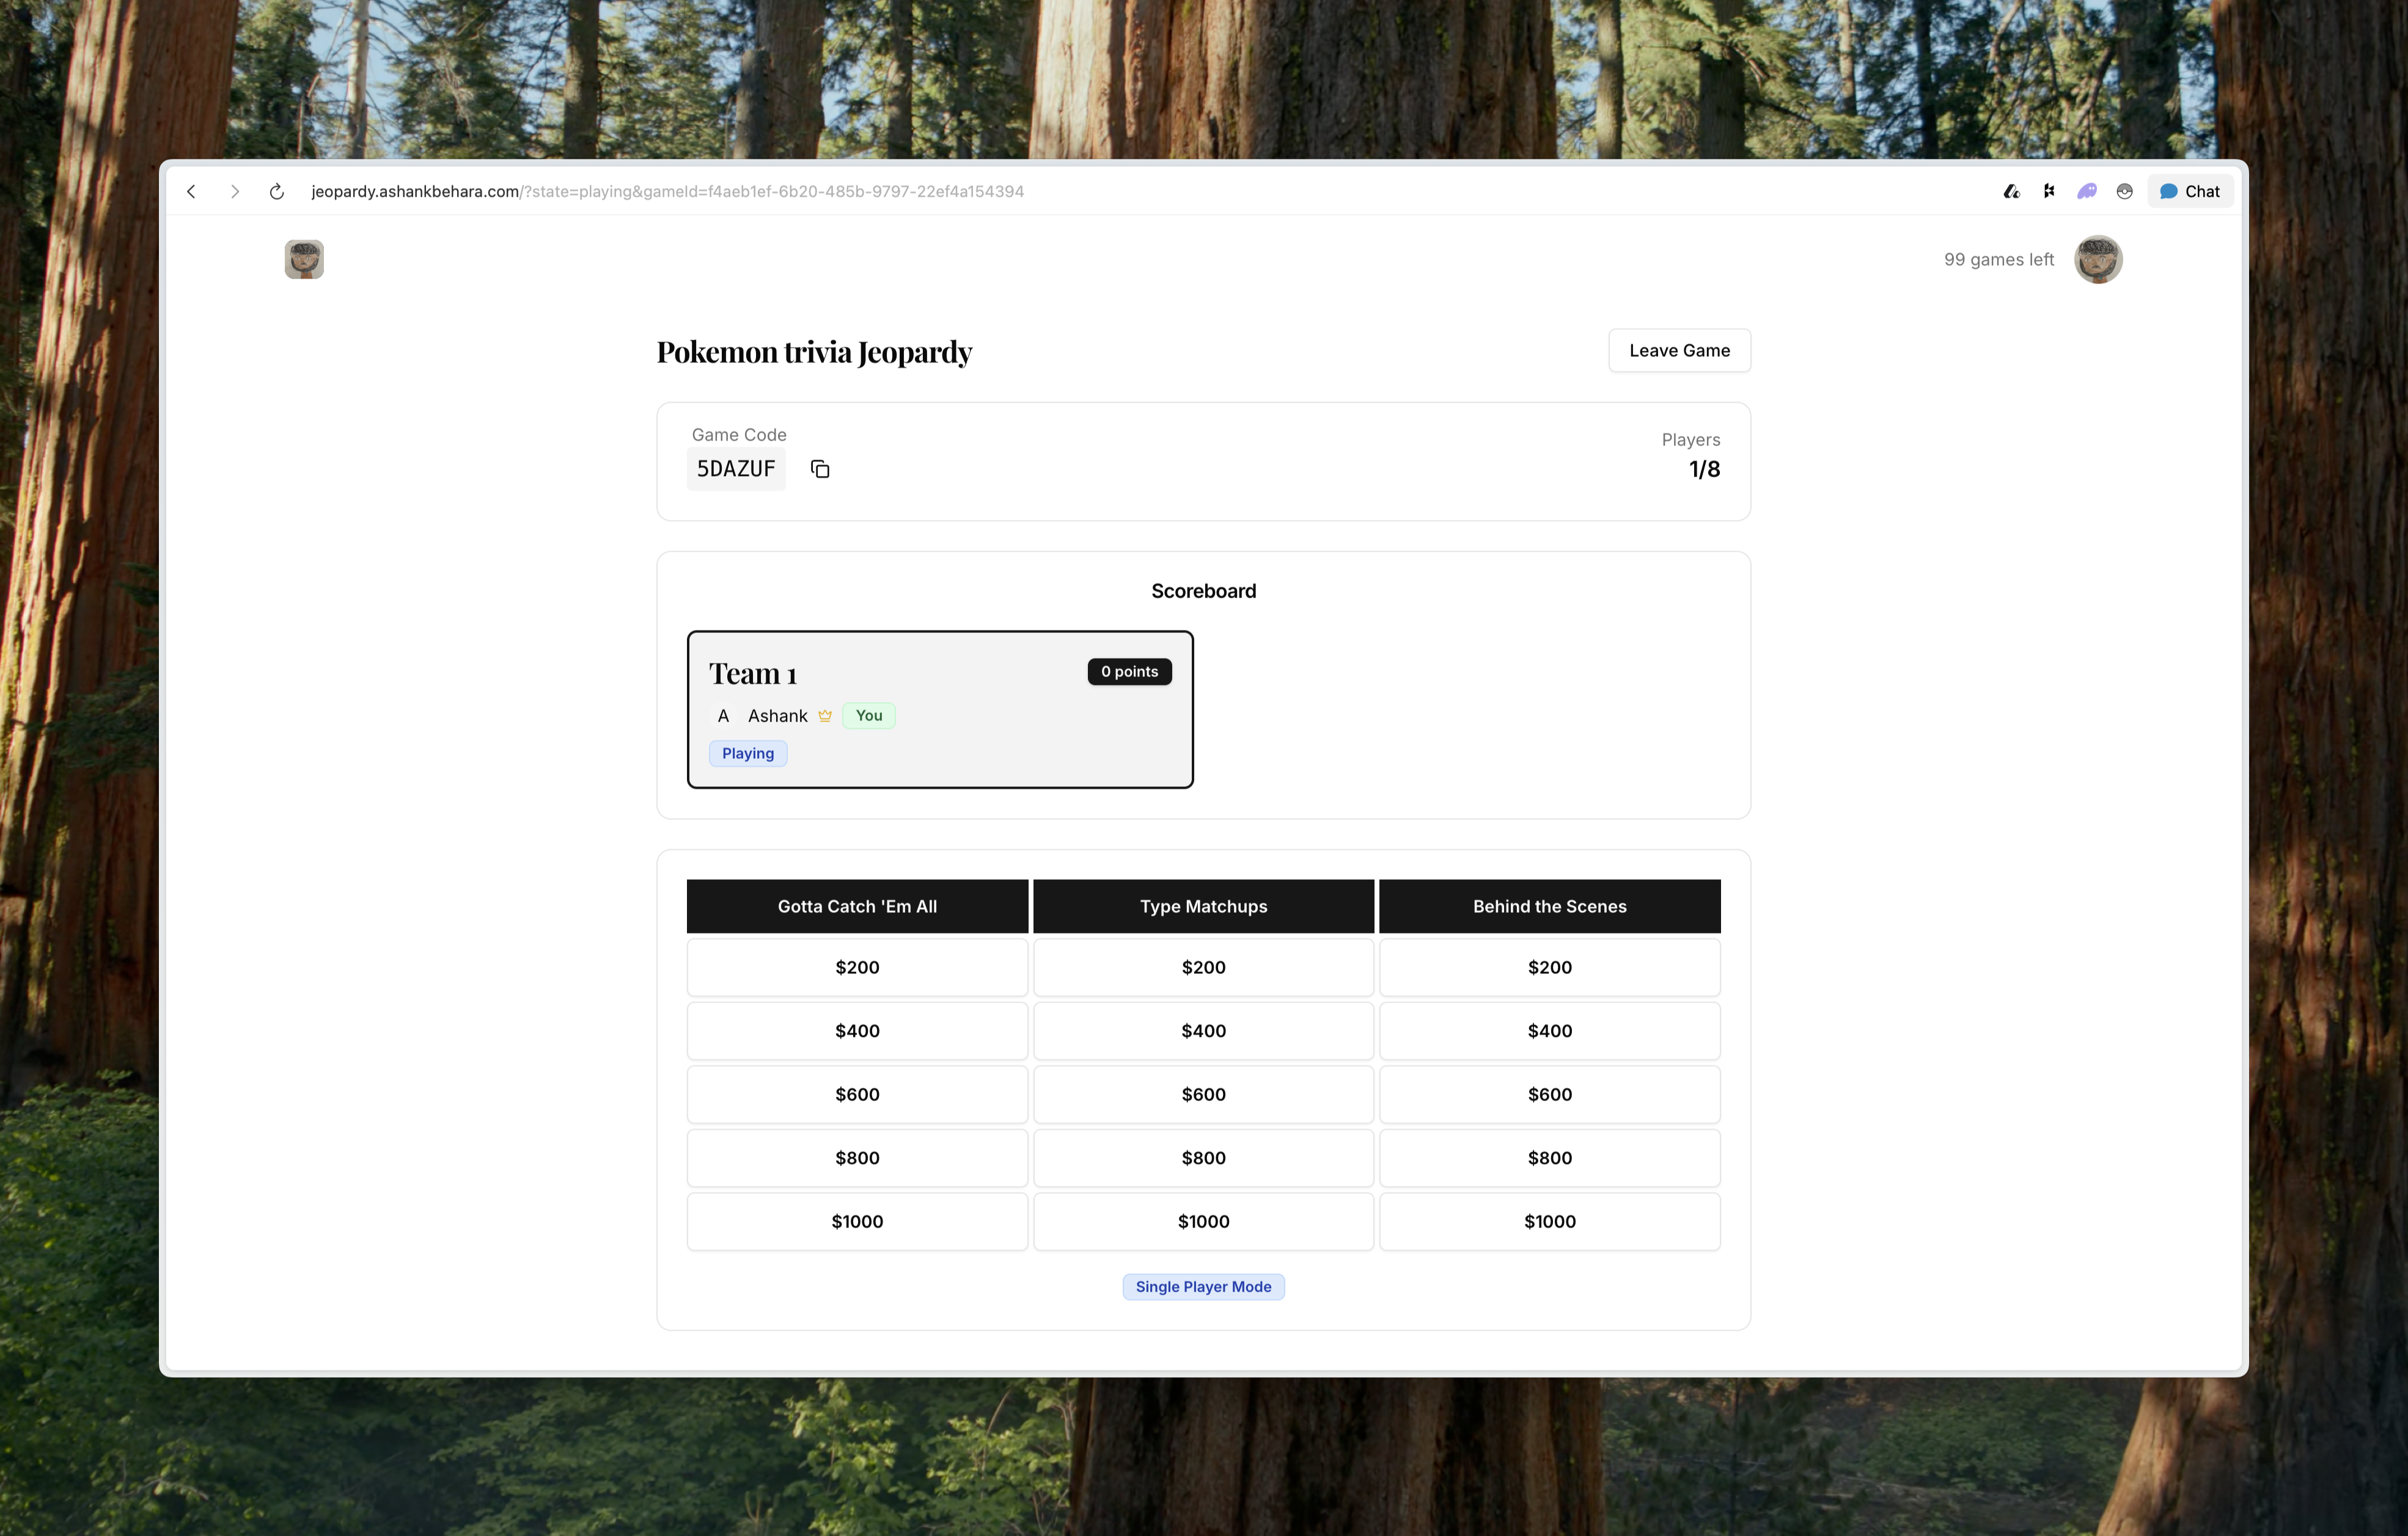The height and width of the screenshot is (1536, 2408).
Task: Choose Type Matchups for $1000
Action: pyautogui.click(x=1203, y=1221)
